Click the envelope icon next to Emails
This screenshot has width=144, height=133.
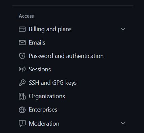click(22, 43)
